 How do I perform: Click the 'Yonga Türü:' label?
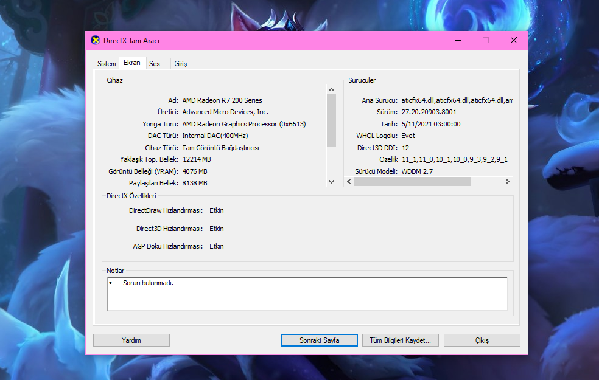[161, 124]
